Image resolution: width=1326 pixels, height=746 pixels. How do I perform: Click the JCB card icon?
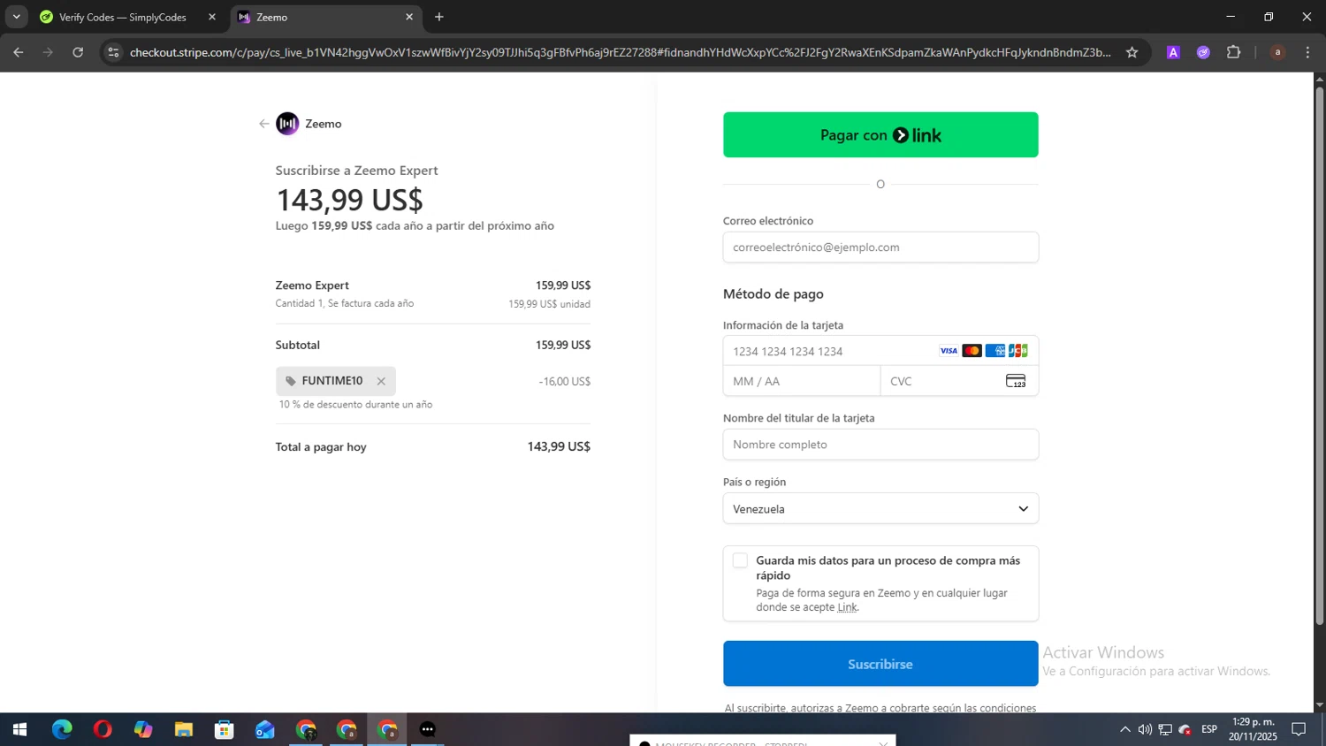pos(1017,351)
